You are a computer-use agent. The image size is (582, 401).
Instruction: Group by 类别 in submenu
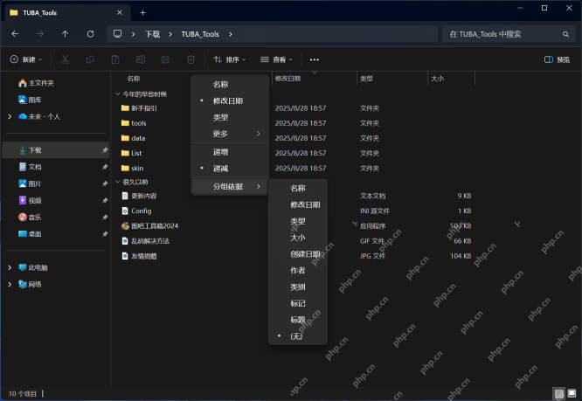tap(298, 287)
